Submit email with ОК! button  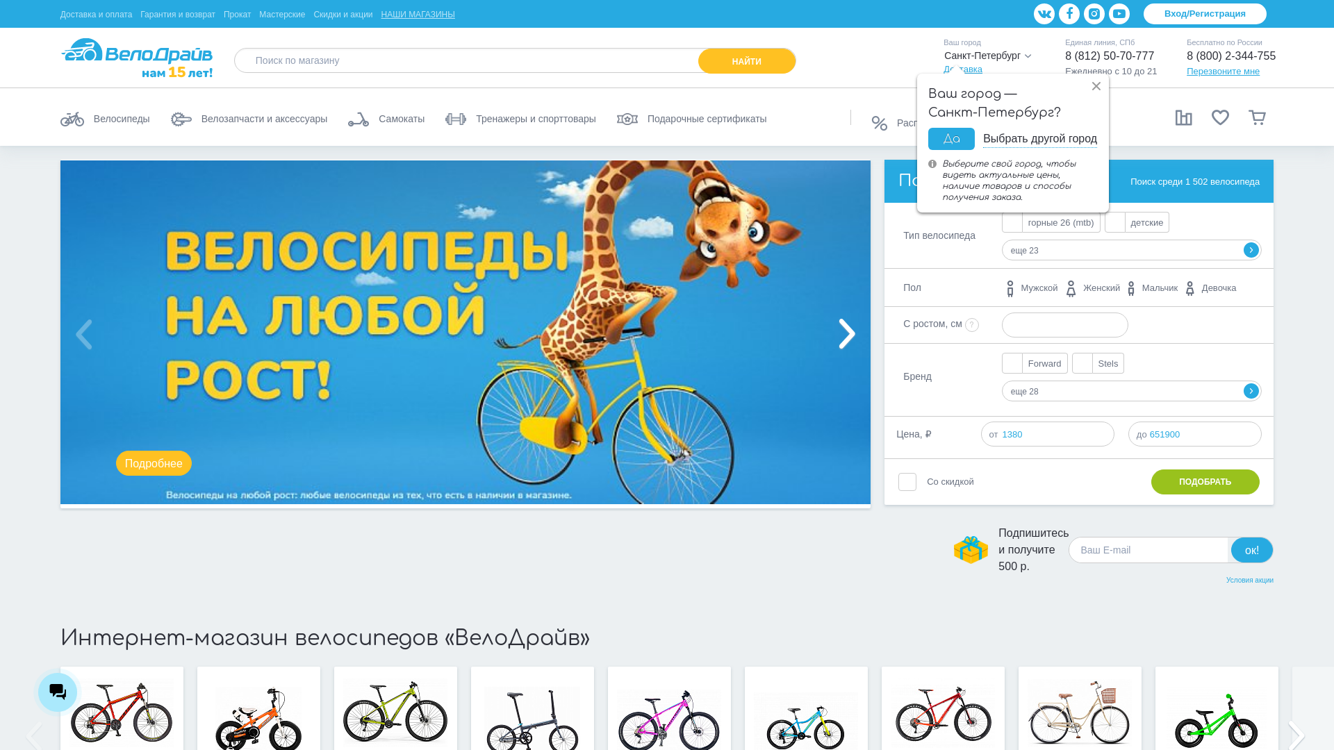[x=1252, y=550]
